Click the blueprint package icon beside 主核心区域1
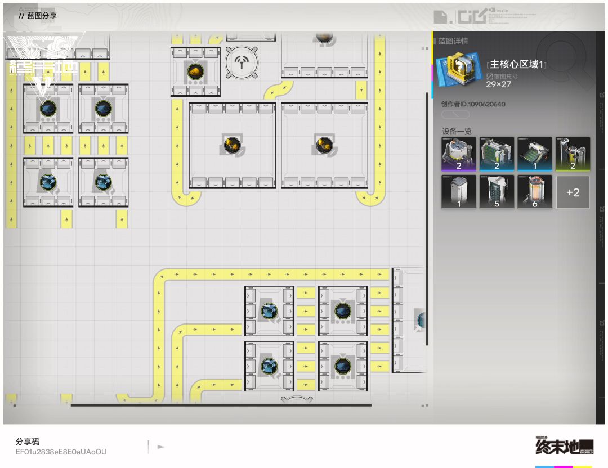 click(x=459, y=69)
